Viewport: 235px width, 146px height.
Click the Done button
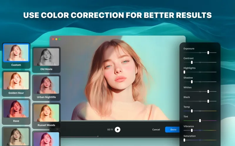click(173, 130)
